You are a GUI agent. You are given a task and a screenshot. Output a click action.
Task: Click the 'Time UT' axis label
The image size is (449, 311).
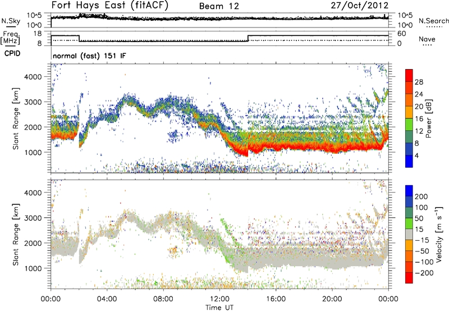[x=219, y=308]
